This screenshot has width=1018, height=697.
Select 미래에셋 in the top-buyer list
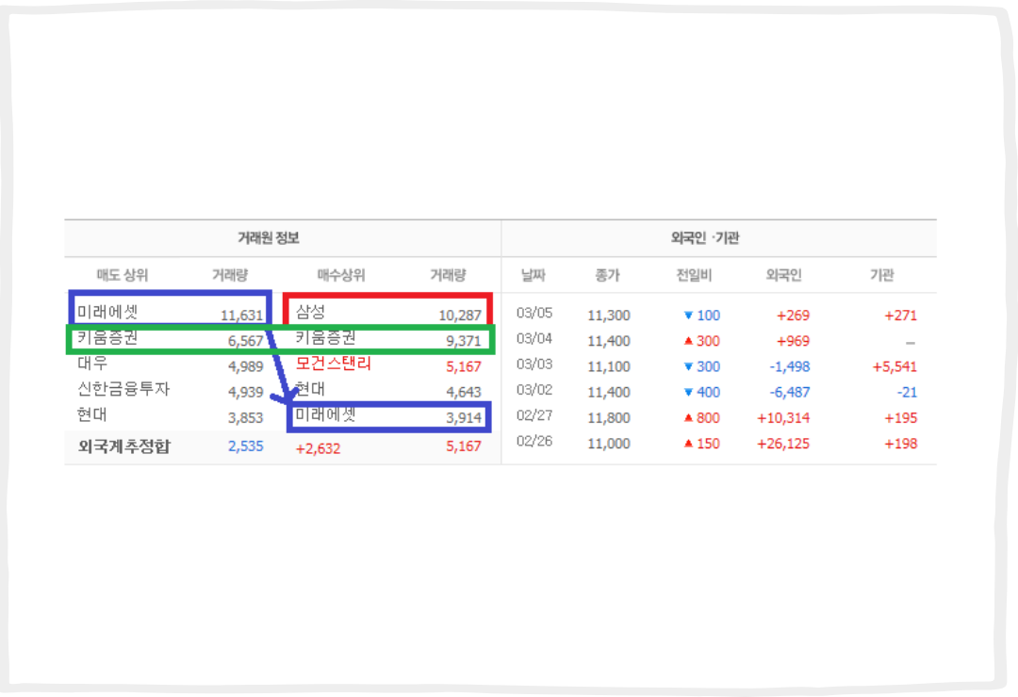(326, 414)
